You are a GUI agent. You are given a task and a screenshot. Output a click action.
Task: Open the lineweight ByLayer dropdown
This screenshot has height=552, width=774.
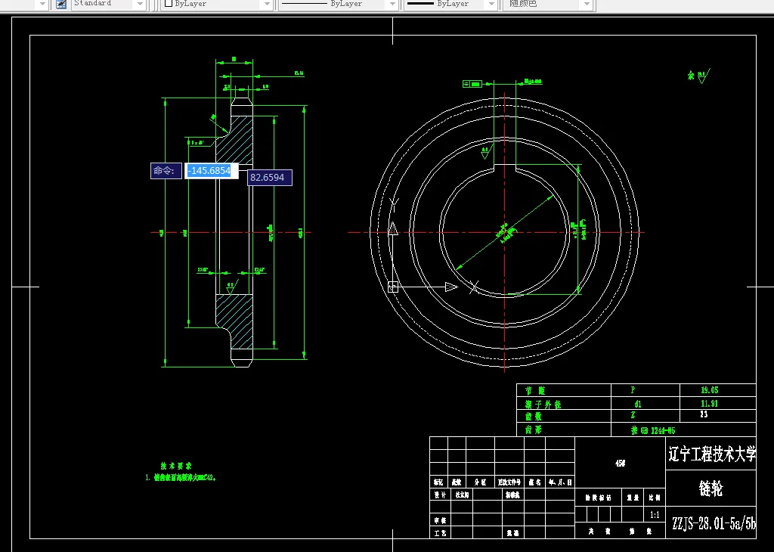click(491, 4)
